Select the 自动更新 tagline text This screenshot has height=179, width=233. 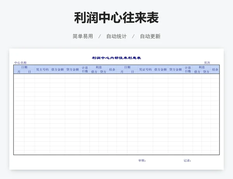150,36
